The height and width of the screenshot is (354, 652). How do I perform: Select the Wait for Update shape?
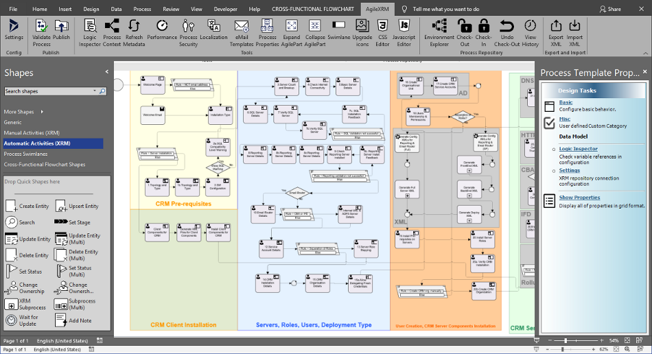coord(23,320)
